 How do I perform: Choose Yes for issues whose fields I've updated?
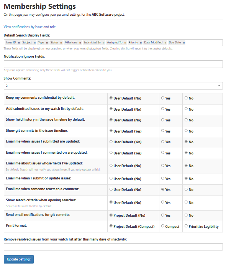(163, 166)
